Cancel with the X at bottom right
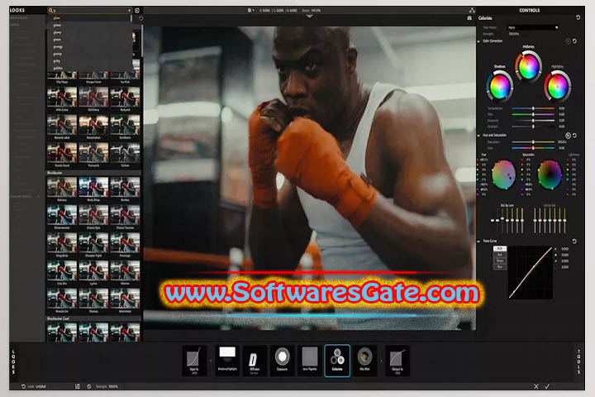Viewport: 595px width, 397px height. 535,386
